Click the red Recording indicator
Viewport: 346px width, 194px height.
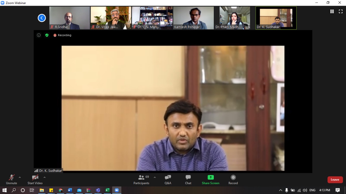click(62, 35)
